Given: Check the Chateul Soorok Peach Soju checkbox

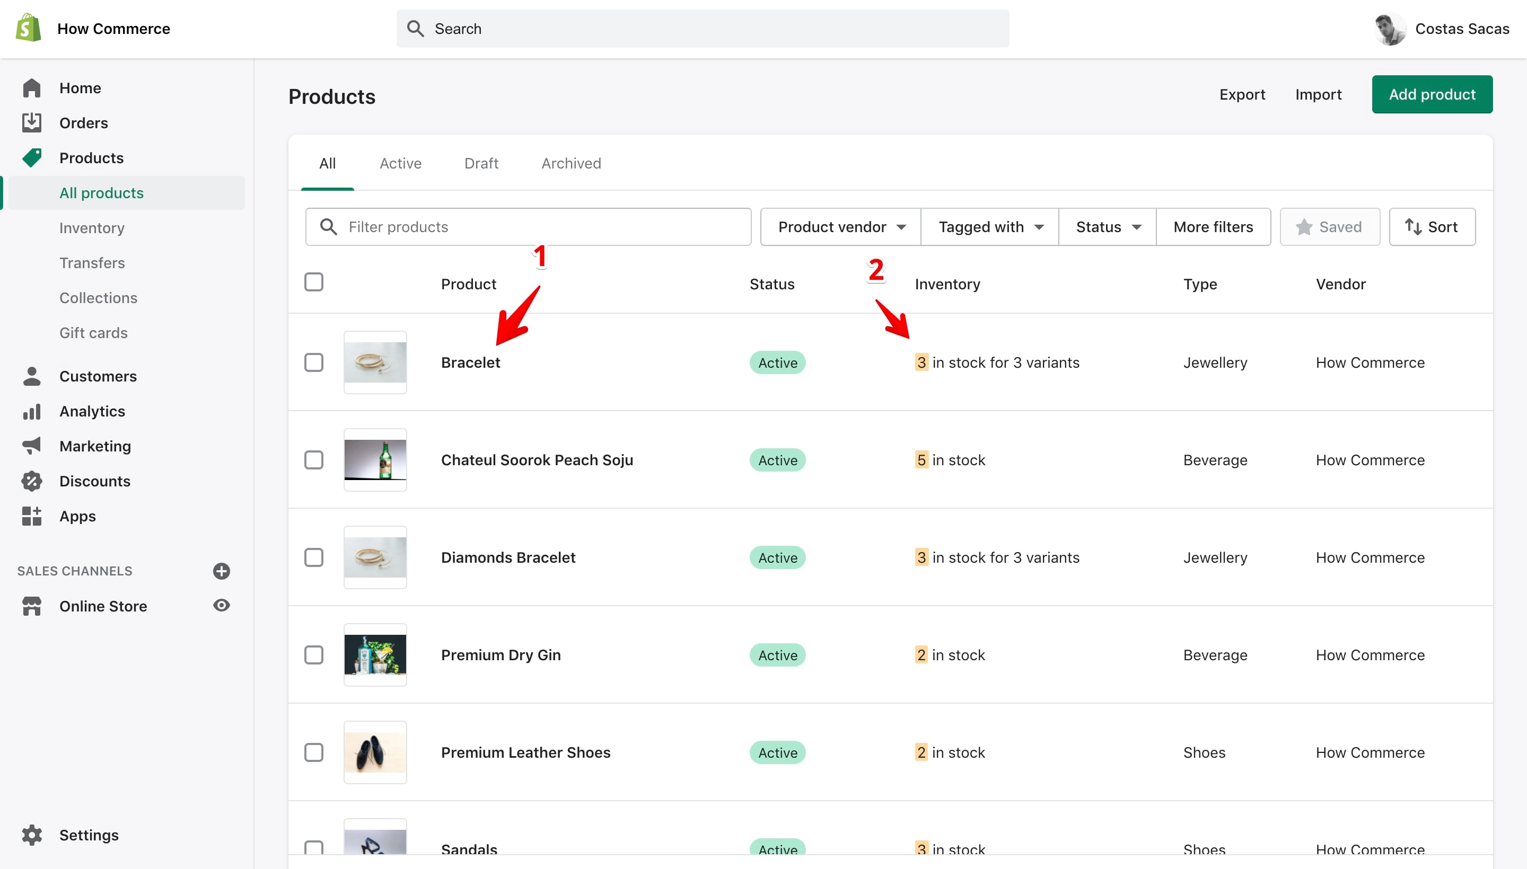Looking at the screenshot, I should coord(313,459).
